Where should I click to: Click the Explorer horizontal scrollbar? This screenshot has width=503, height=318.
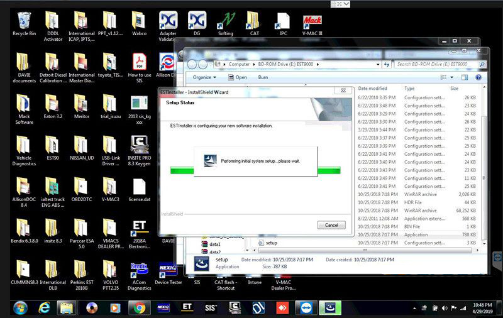[x=365, y=250]
